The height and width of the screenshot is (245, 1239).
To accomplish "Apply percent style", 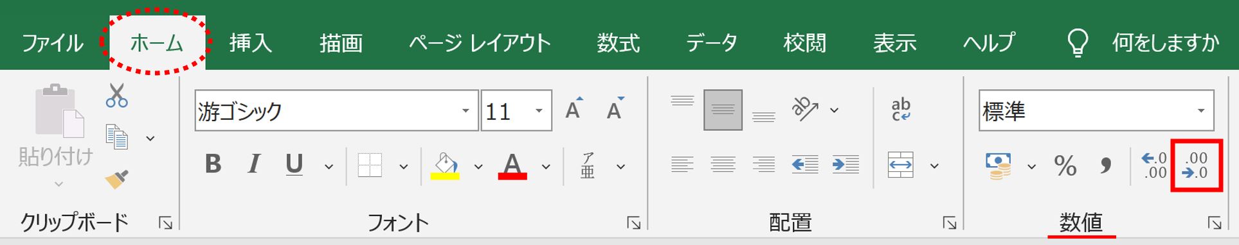I will click(x=1065, y=165).
